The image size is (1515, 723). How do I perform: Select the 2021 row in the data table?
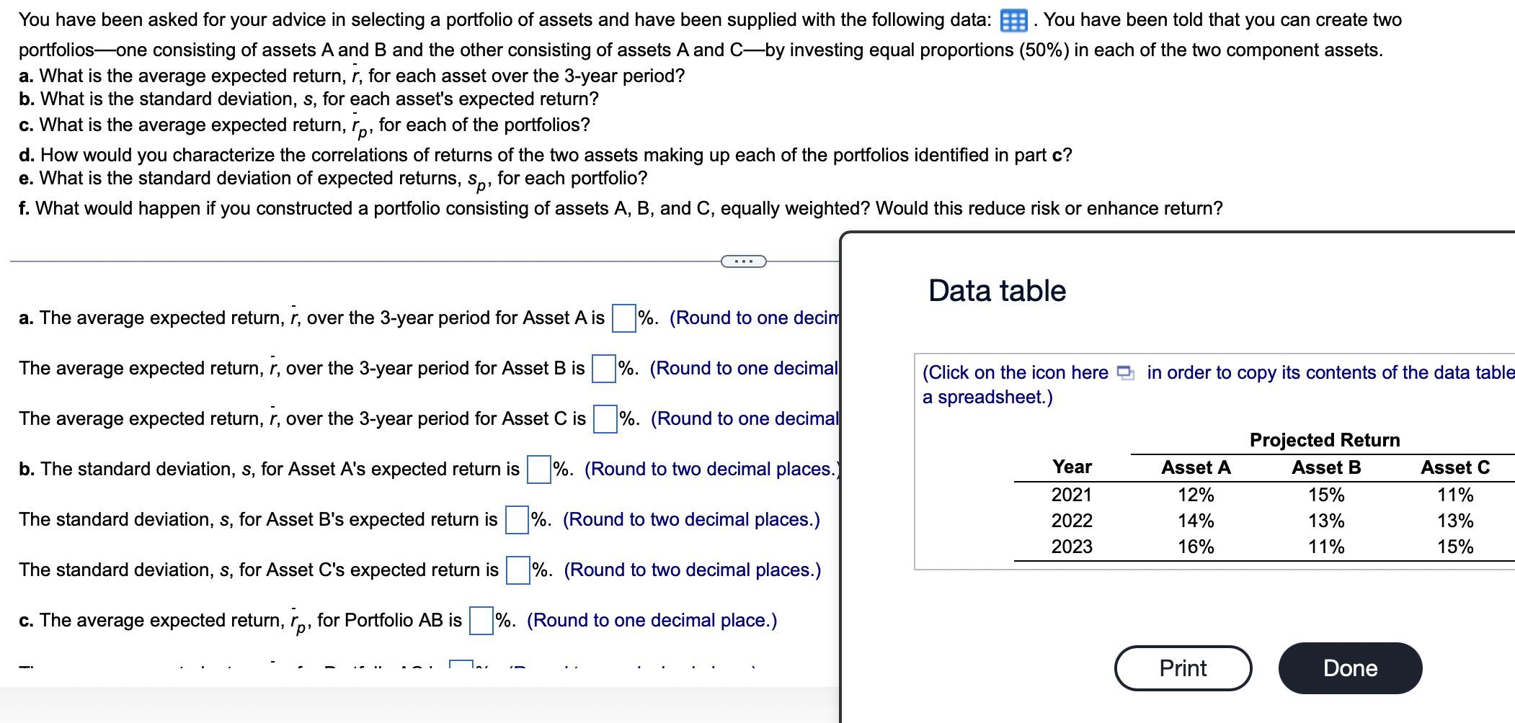point(1072,495)
